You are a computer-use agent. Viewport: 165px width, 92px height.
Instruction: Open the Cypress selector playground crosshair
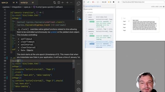click(119, 2)
